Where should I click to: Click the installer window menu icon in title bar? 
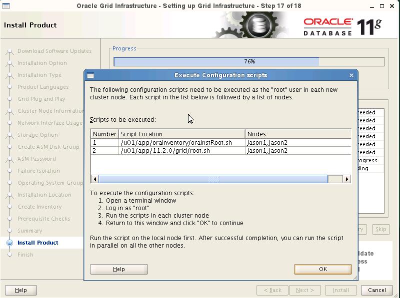click(6, 5)
